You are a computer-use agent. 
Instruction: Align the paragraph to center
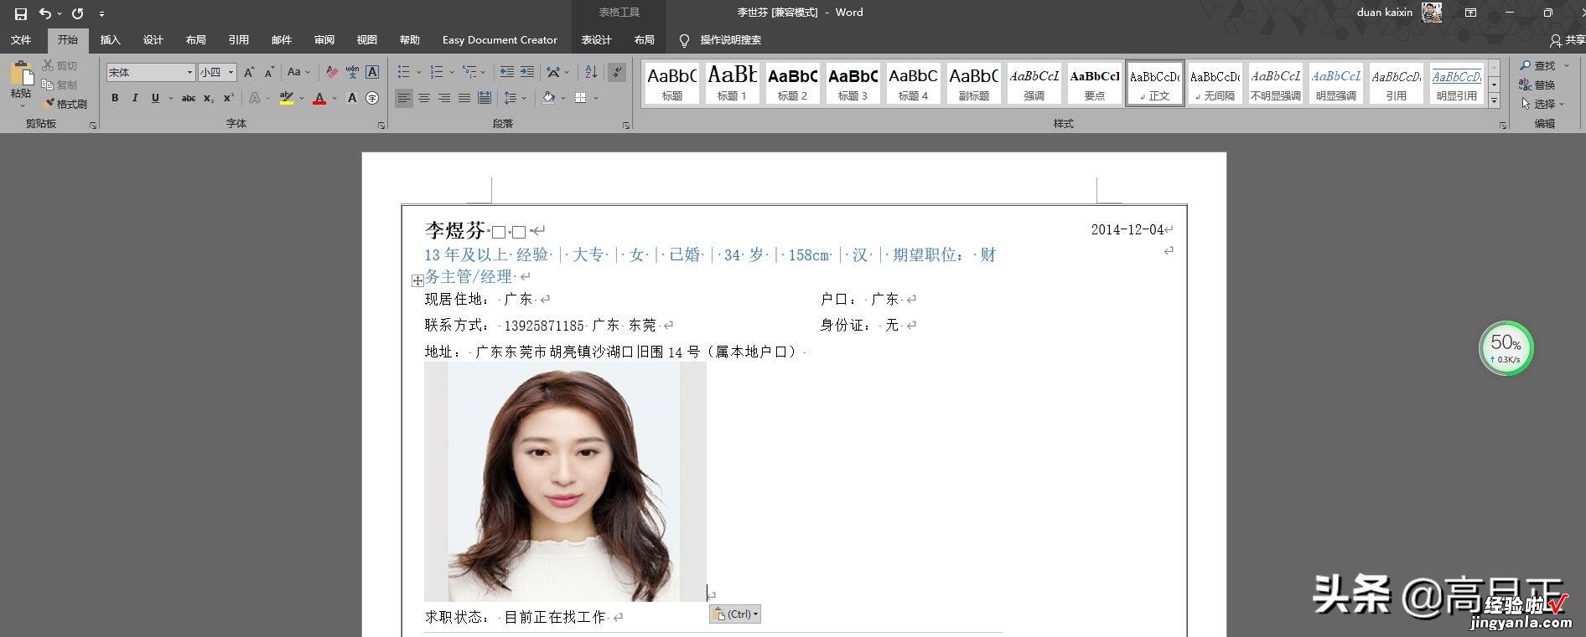[x=424, y=98]
